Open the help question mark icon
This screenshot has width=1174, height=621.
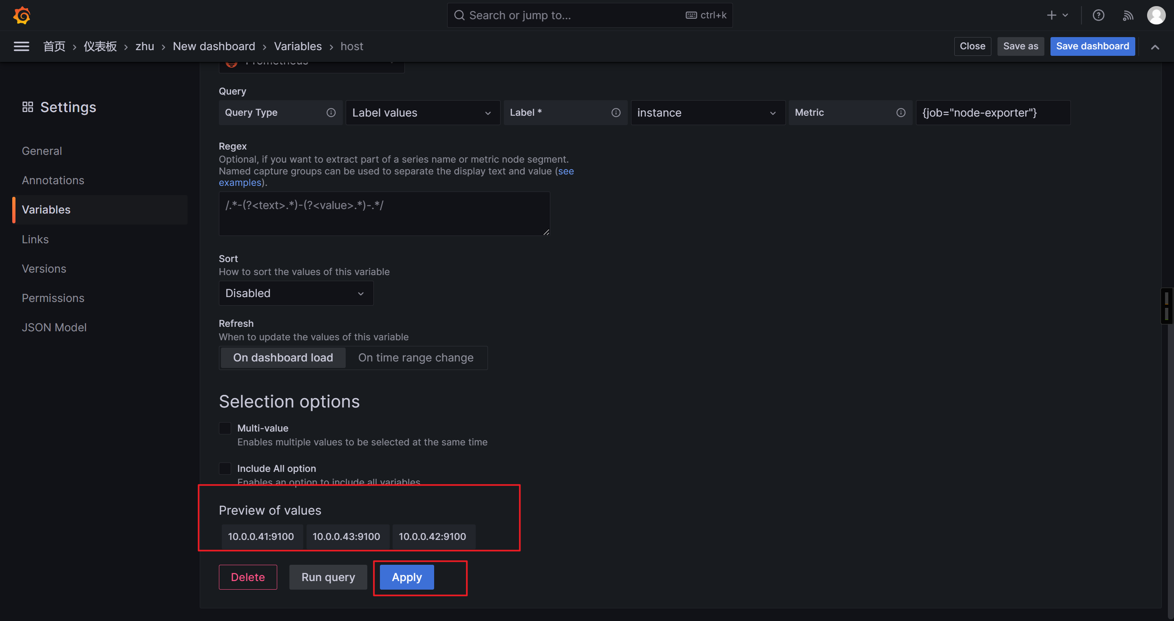(1098, 15)
